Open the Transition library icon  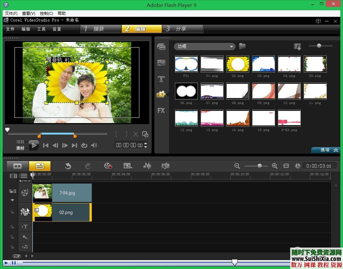click(161, 63)
